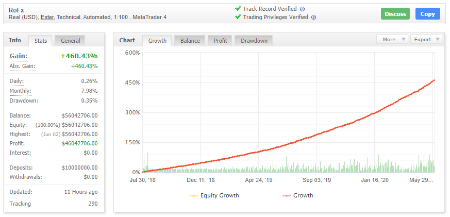
Task: Click the Sep 03, '19 axis label
Action: point(316,180)
